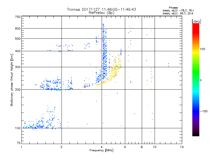Image resolution: width=214 pixels, height=160 pixels.
Task: Click the isolated red point near 7 MHz
Action: [x=135, y=114]
